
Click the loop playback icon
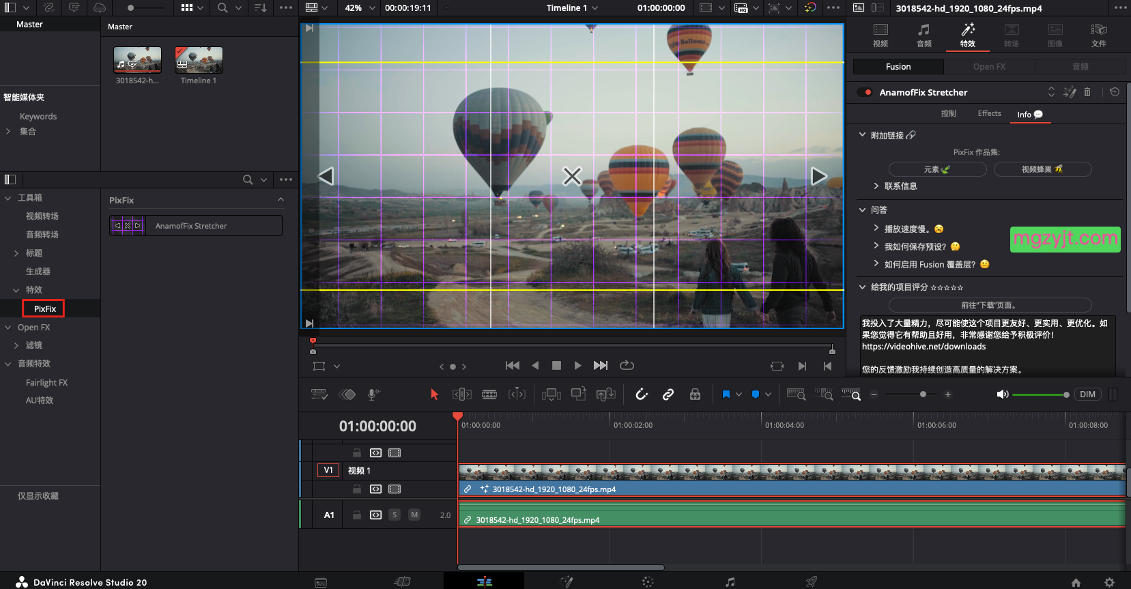point(627,366)
